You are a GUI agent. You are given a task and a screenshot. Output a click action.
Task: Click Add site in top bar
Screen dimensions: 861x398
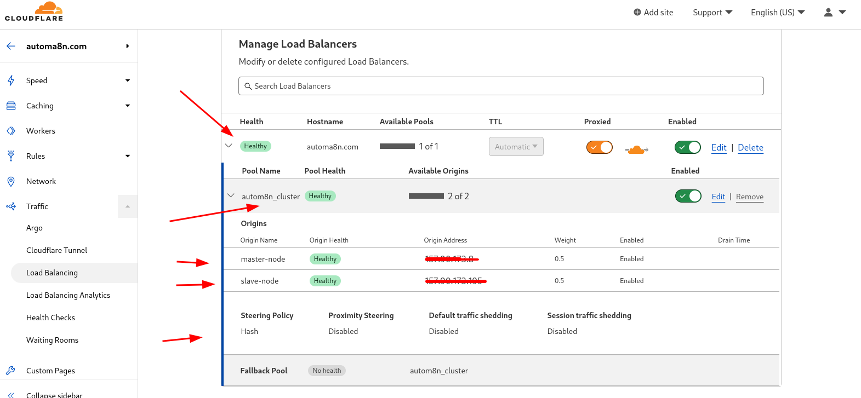tap(653, 12)
